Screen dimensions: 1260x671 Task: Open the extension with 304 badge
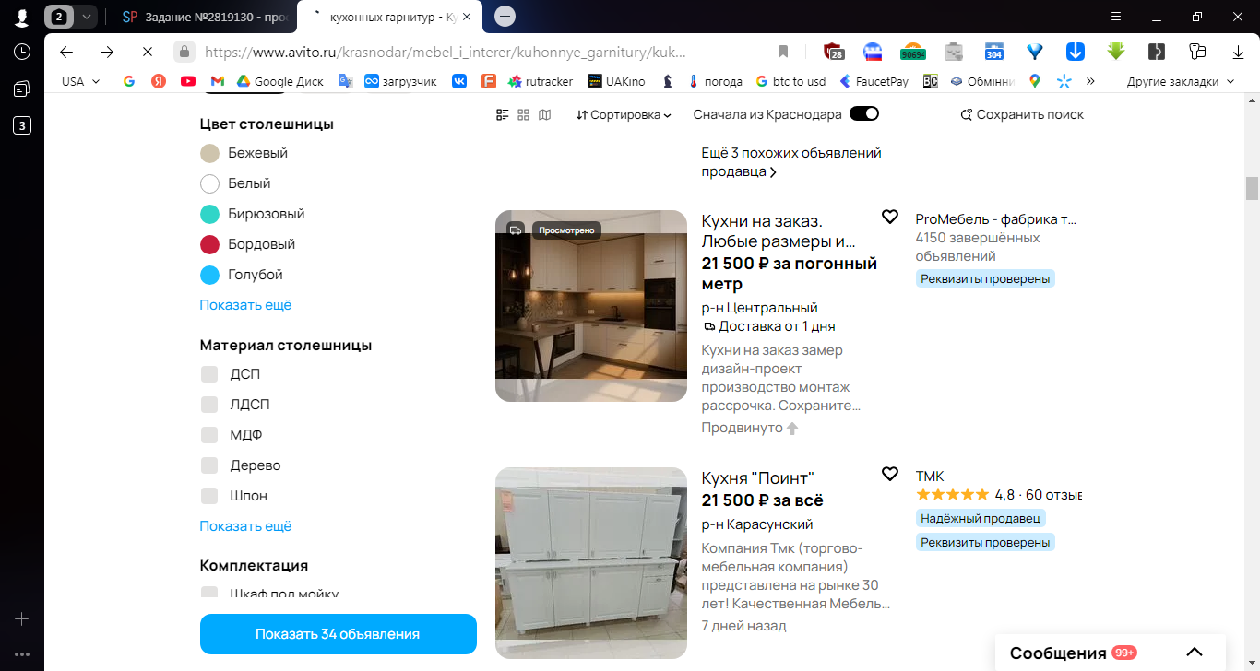[x=994, y=52]
